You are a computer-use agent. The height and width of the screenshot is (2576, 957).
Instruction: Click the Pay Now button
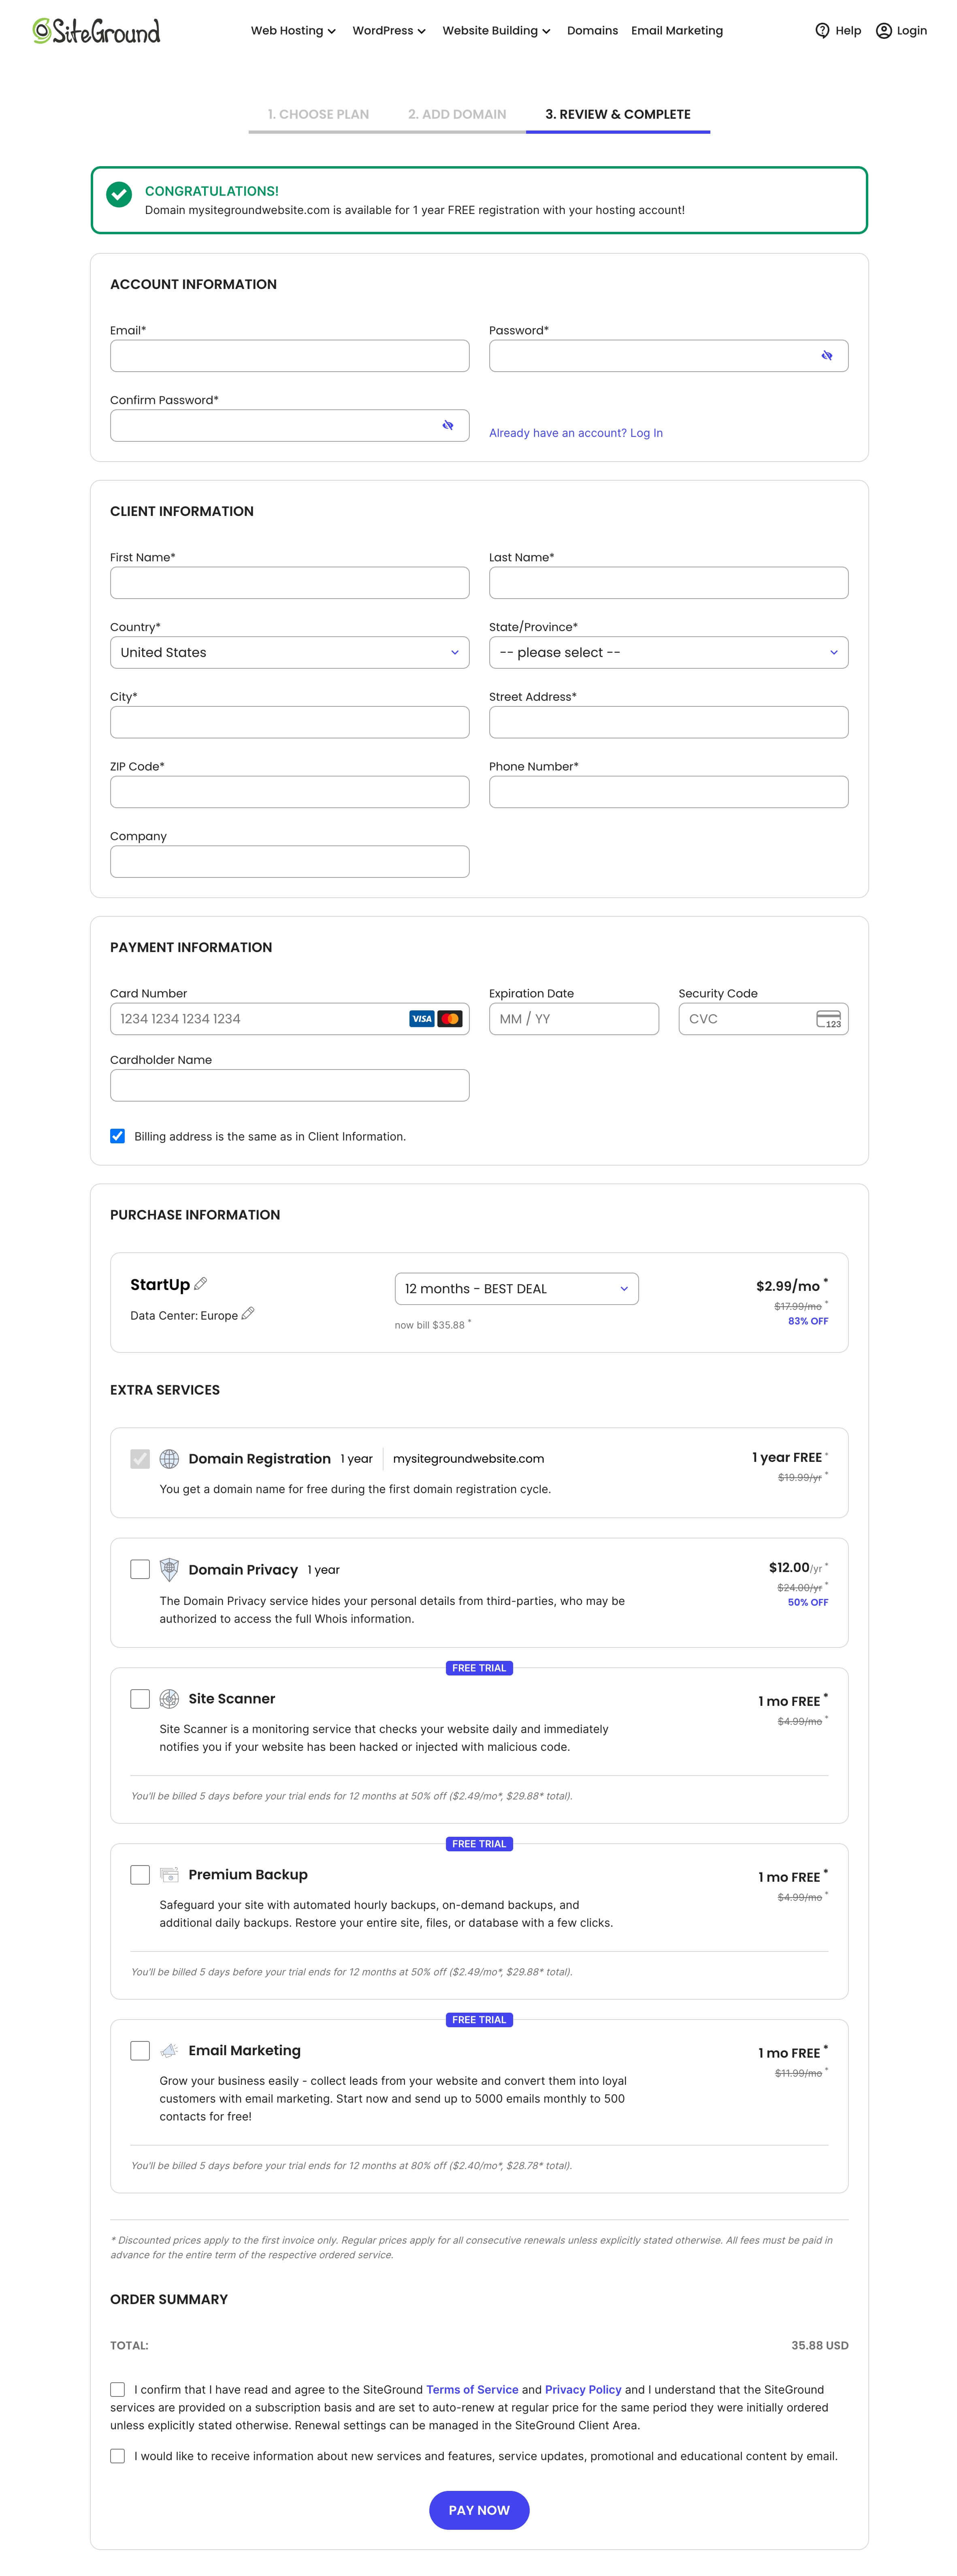pos(479,2509)
